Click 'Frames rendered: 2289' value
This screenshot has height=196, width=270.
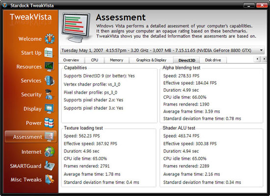tap(186, 166)
